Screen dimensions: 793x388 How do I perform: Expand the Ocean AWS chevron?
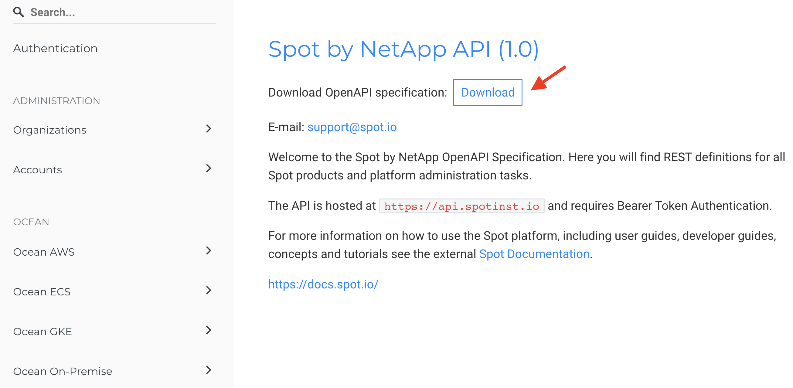click(209, 251)
